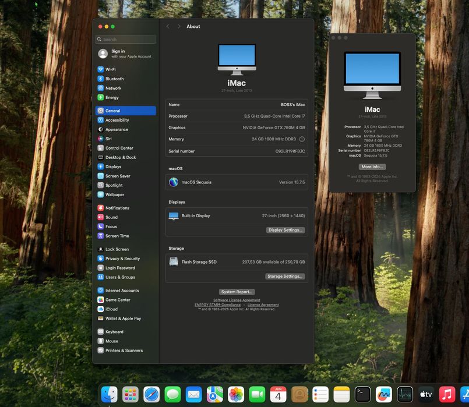
Task: Select Accessibility in the sidebar
Action: click(126, 120)
